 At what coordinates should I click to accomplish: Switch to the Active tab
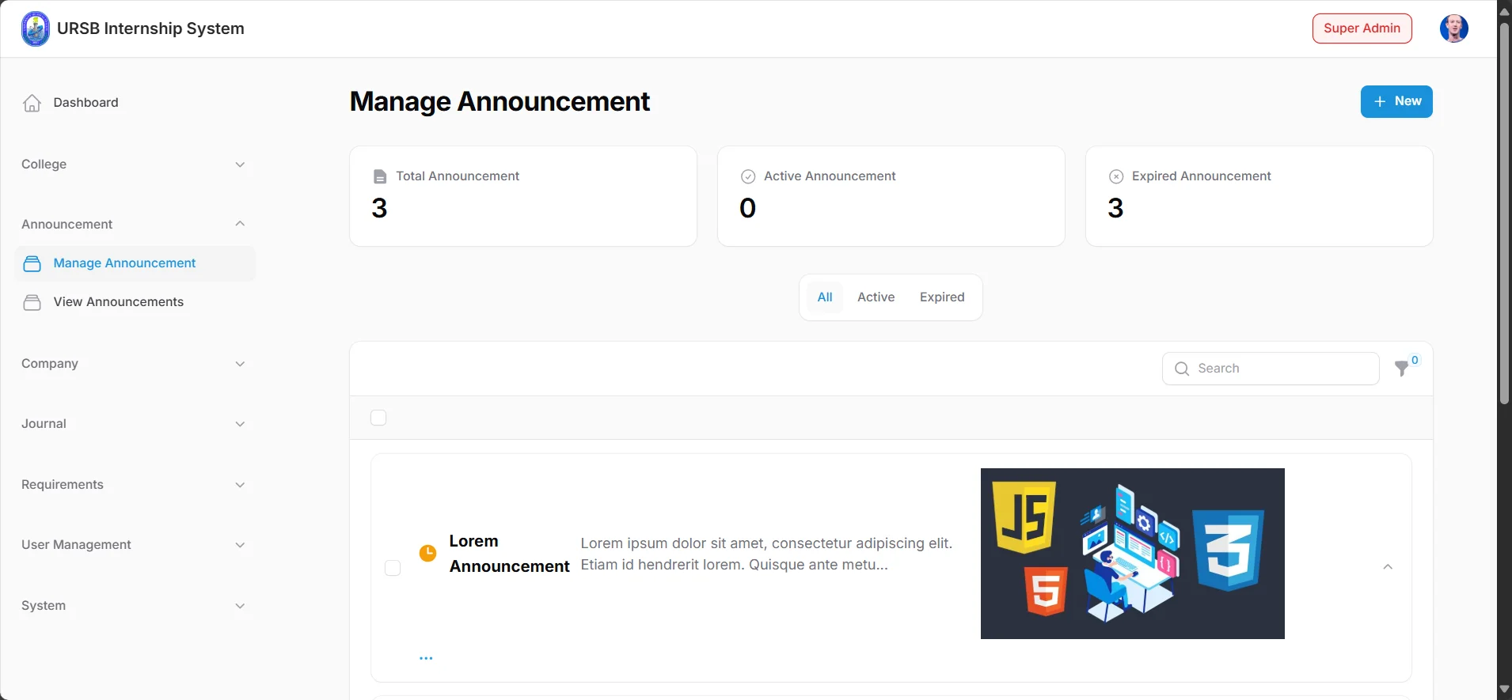pos(876,297)
